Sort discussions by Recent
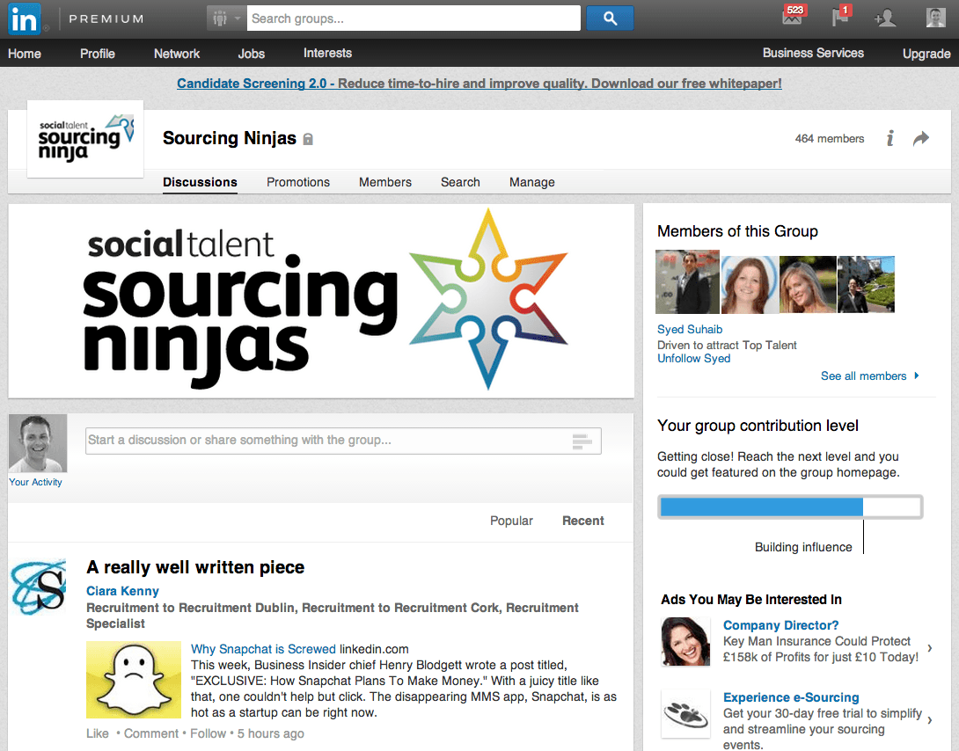 (582, 521)
